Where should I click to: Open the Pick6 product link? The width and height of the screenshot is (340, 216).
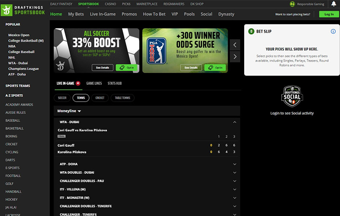[x=126, y=4]
